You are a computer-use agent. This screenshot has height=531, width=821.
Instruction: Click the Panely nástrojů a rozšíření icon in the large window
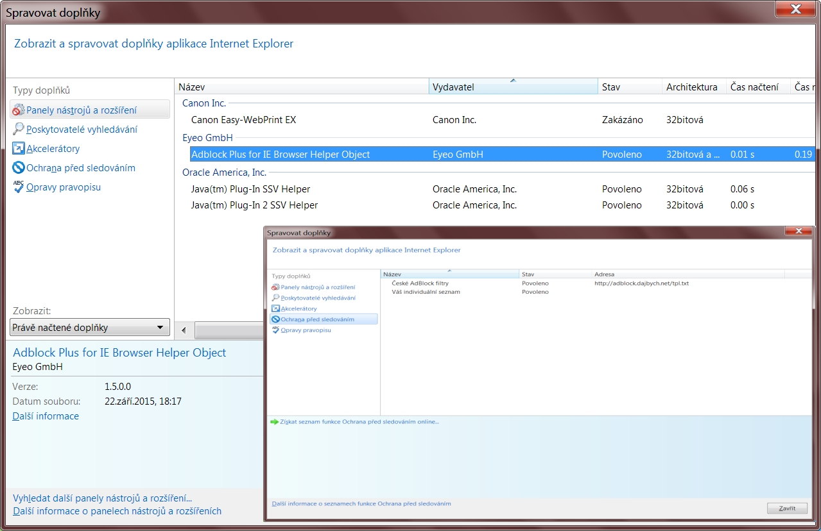pos(19,110)
